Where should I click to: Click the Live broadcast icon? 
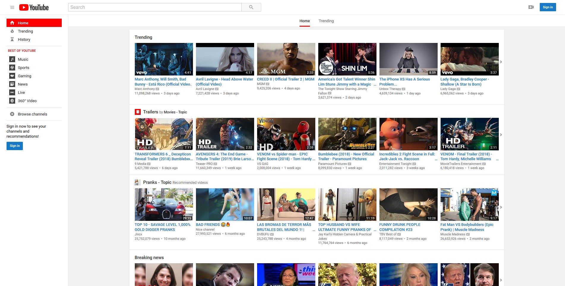[12, 92]
